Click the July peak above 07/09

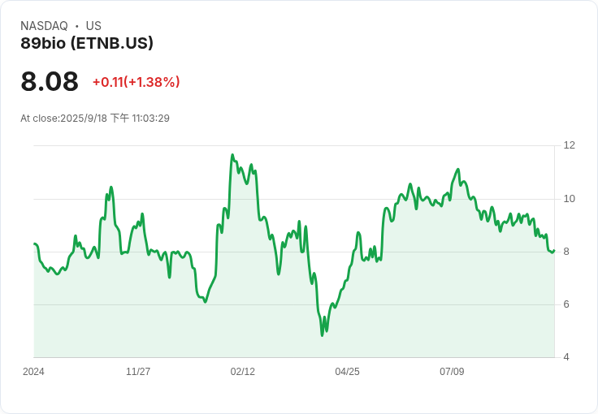click(458, 169)
